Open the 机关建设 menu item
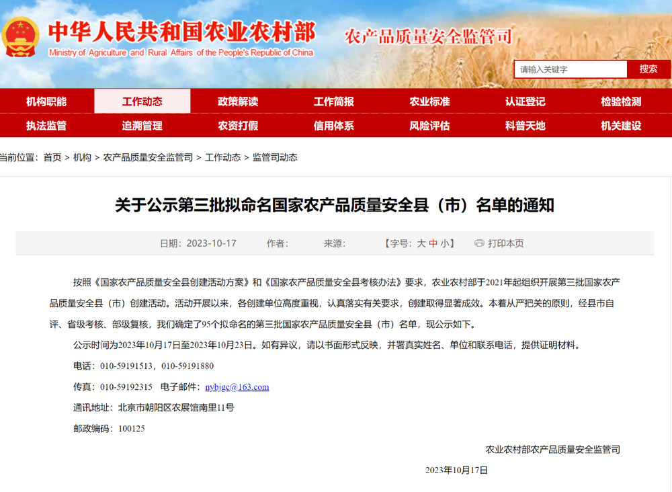 621,126
